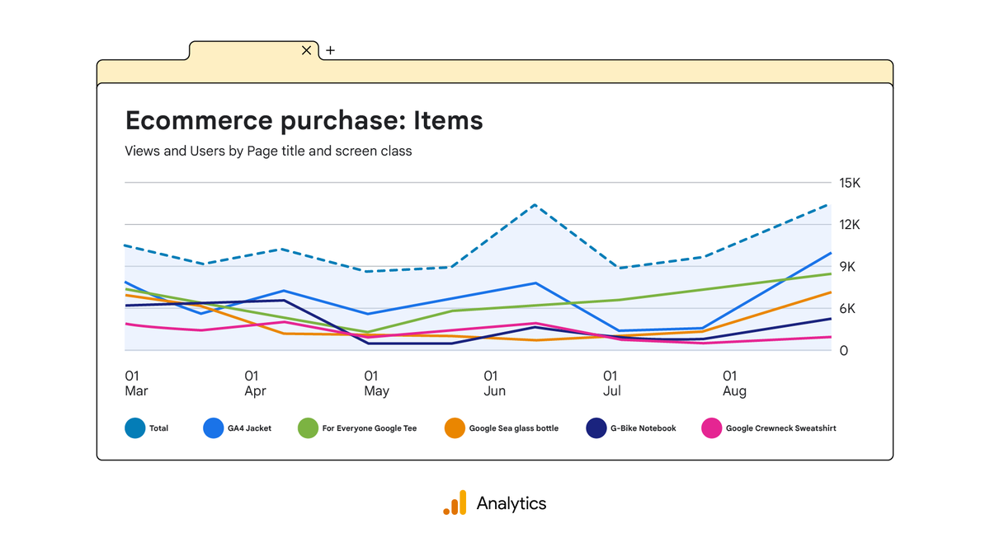Select the For Everyone Google Tee label
Image resolution: width=990 pixels, height=556 pixels.
point(370,428)
